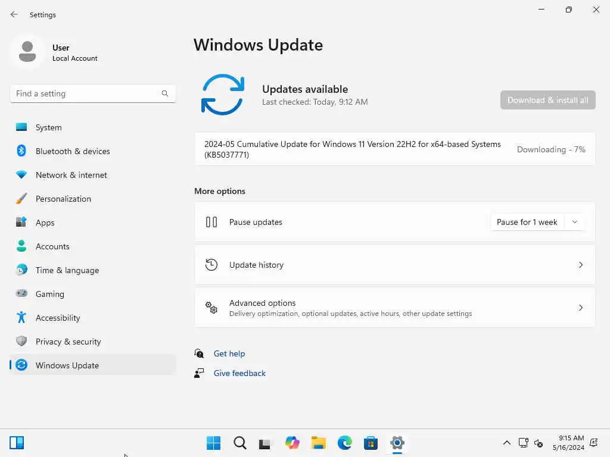Click the Apps icon in sidebar
This screenshot has height=457, width=610.
click(21, 222)
